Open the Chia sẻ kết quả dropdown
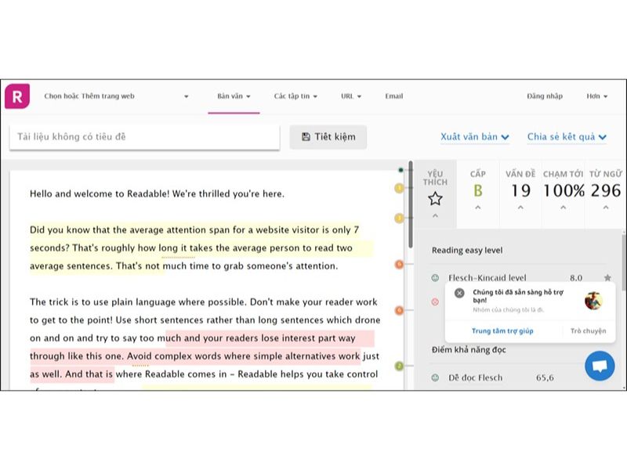 coord(567,136)
